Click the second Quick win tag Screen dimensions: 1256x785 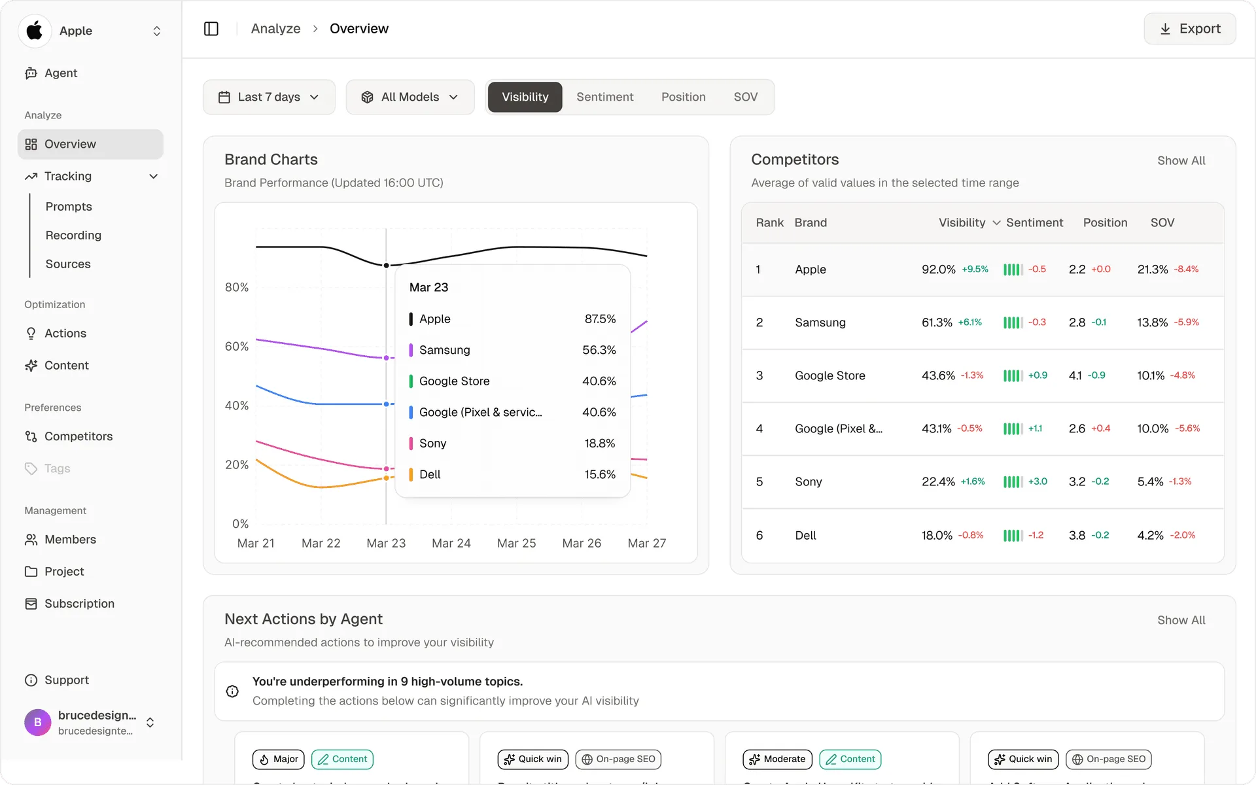[1023, 759]
